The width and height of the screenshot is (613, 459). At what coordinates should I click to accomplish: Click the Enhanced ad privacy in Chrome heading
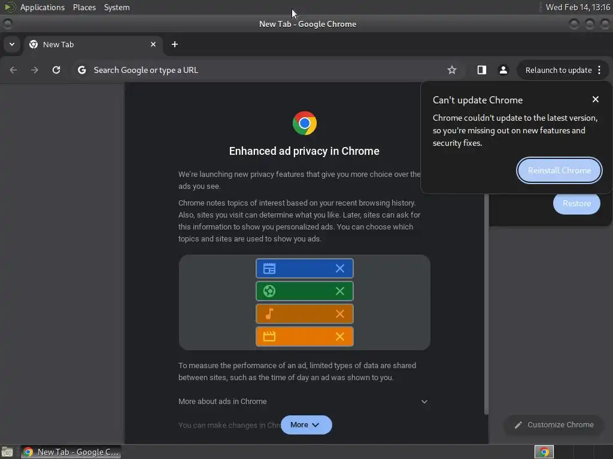click(304, 151)
